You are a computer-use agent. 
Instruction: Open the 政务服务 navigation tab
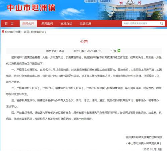[47, 23]
